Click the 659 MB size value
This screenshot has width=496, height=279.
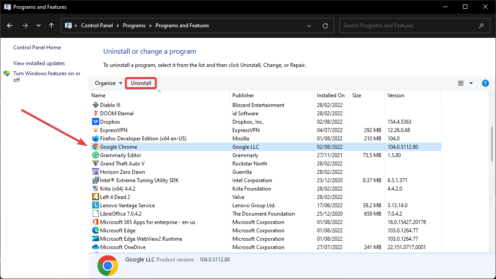coord(373,214)
